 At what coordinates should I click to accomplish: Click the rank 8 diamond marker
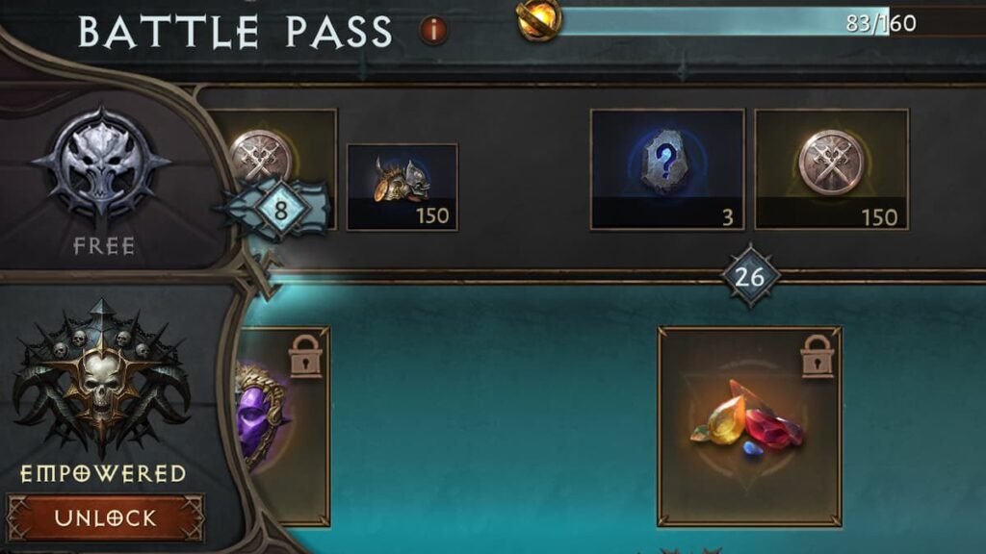(x=280, y=210)
